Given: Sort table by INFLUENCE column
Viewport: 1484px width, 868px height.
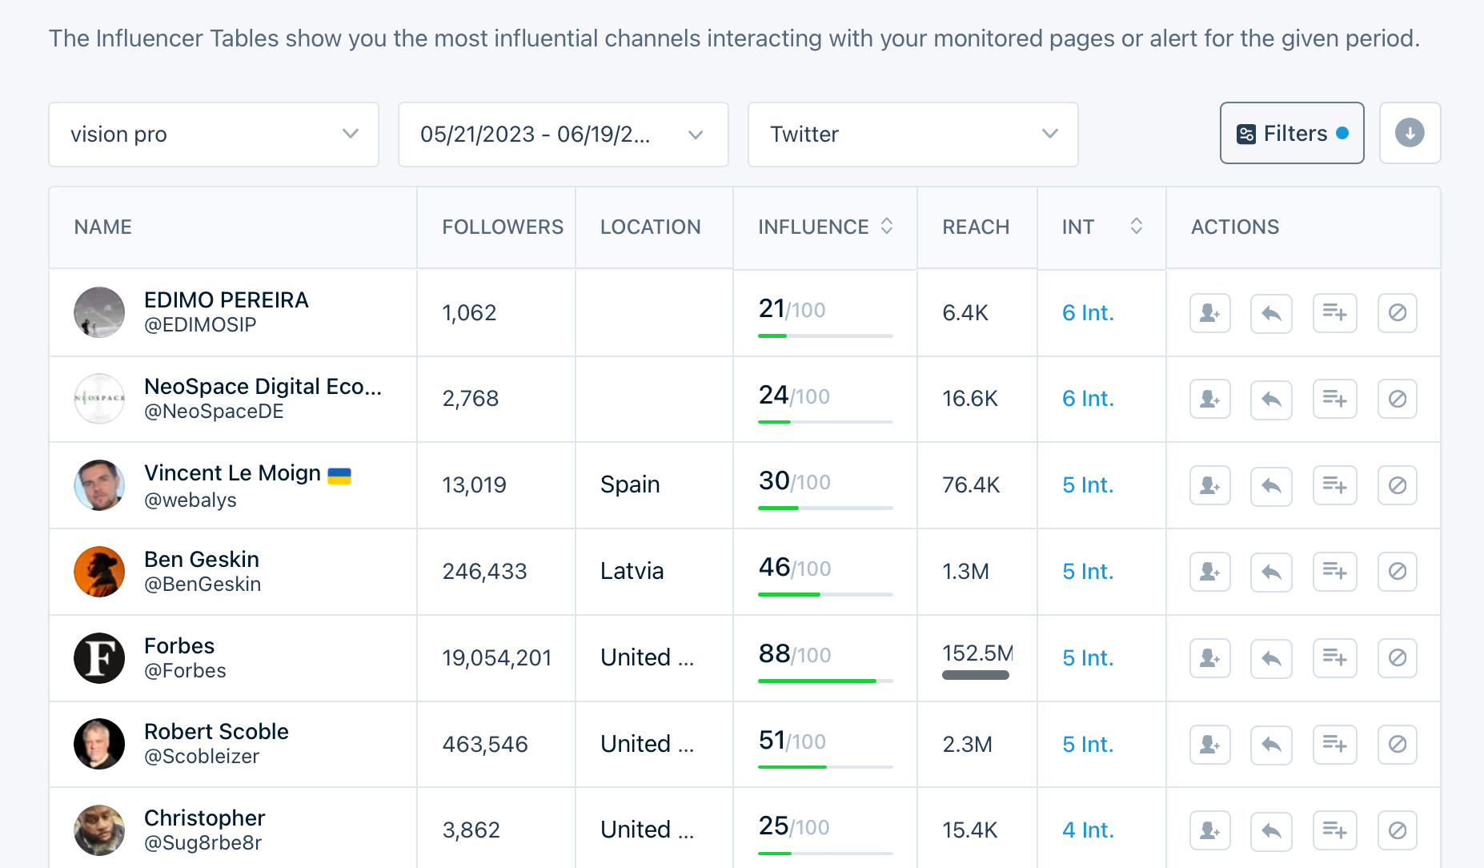Looking at the screenshot, I should (x=887, y=227).
